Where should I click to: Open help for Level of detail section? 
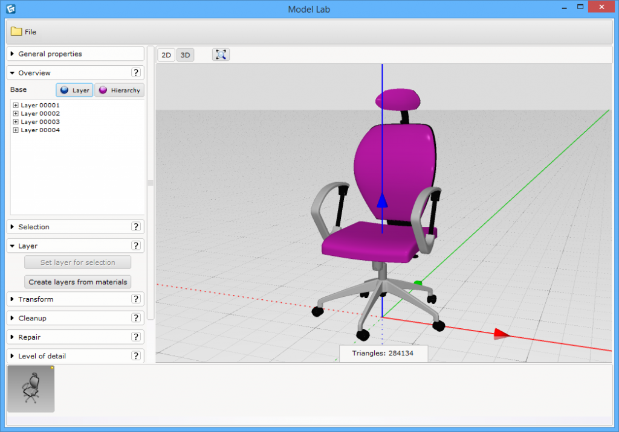click(x=136, y=355)
